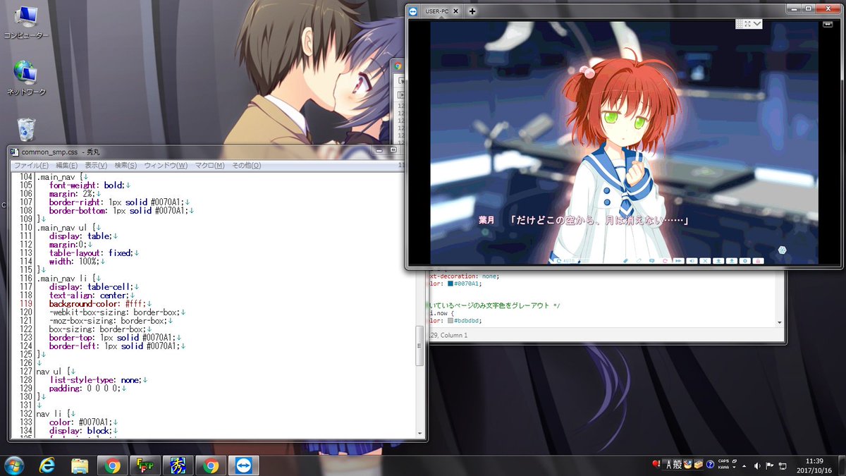Click the game's skip fast-forward button
This screenshot has height=476, width=846.
[678, 261]
